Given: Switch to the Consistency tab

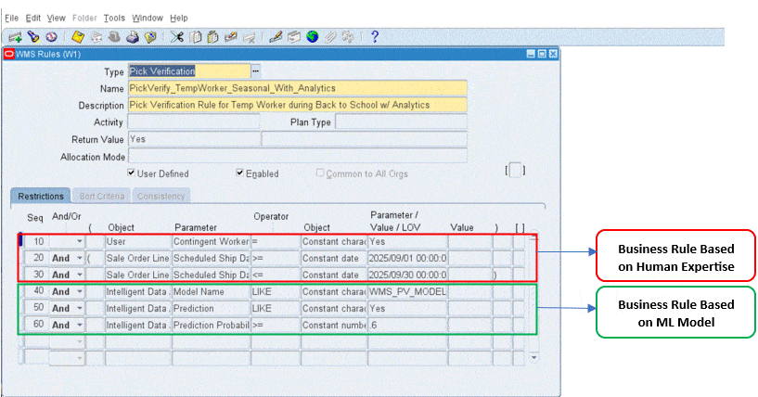Looking at the screenshot, I should pyautogui.click(x=161, y=196).
